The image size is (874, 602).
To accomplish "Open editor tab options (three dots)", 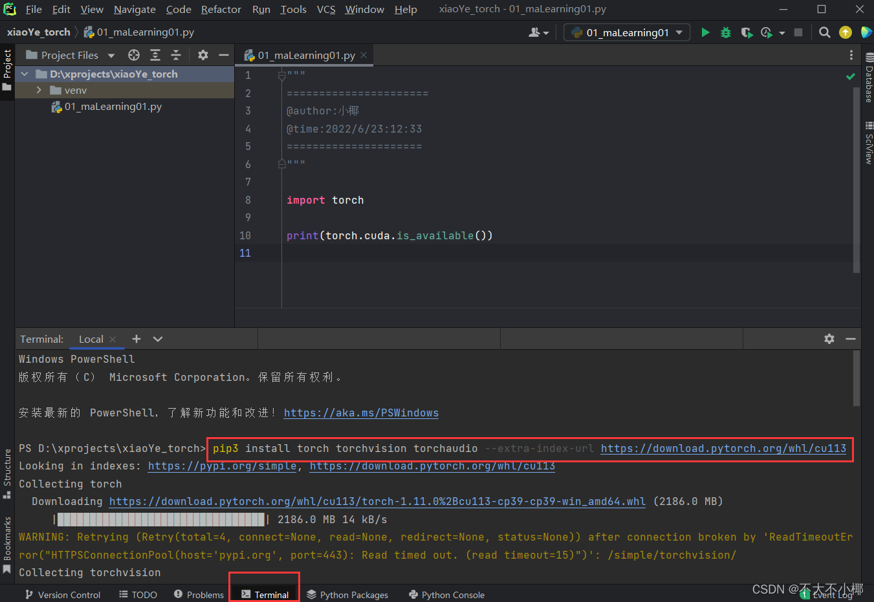I will [851, 55].
